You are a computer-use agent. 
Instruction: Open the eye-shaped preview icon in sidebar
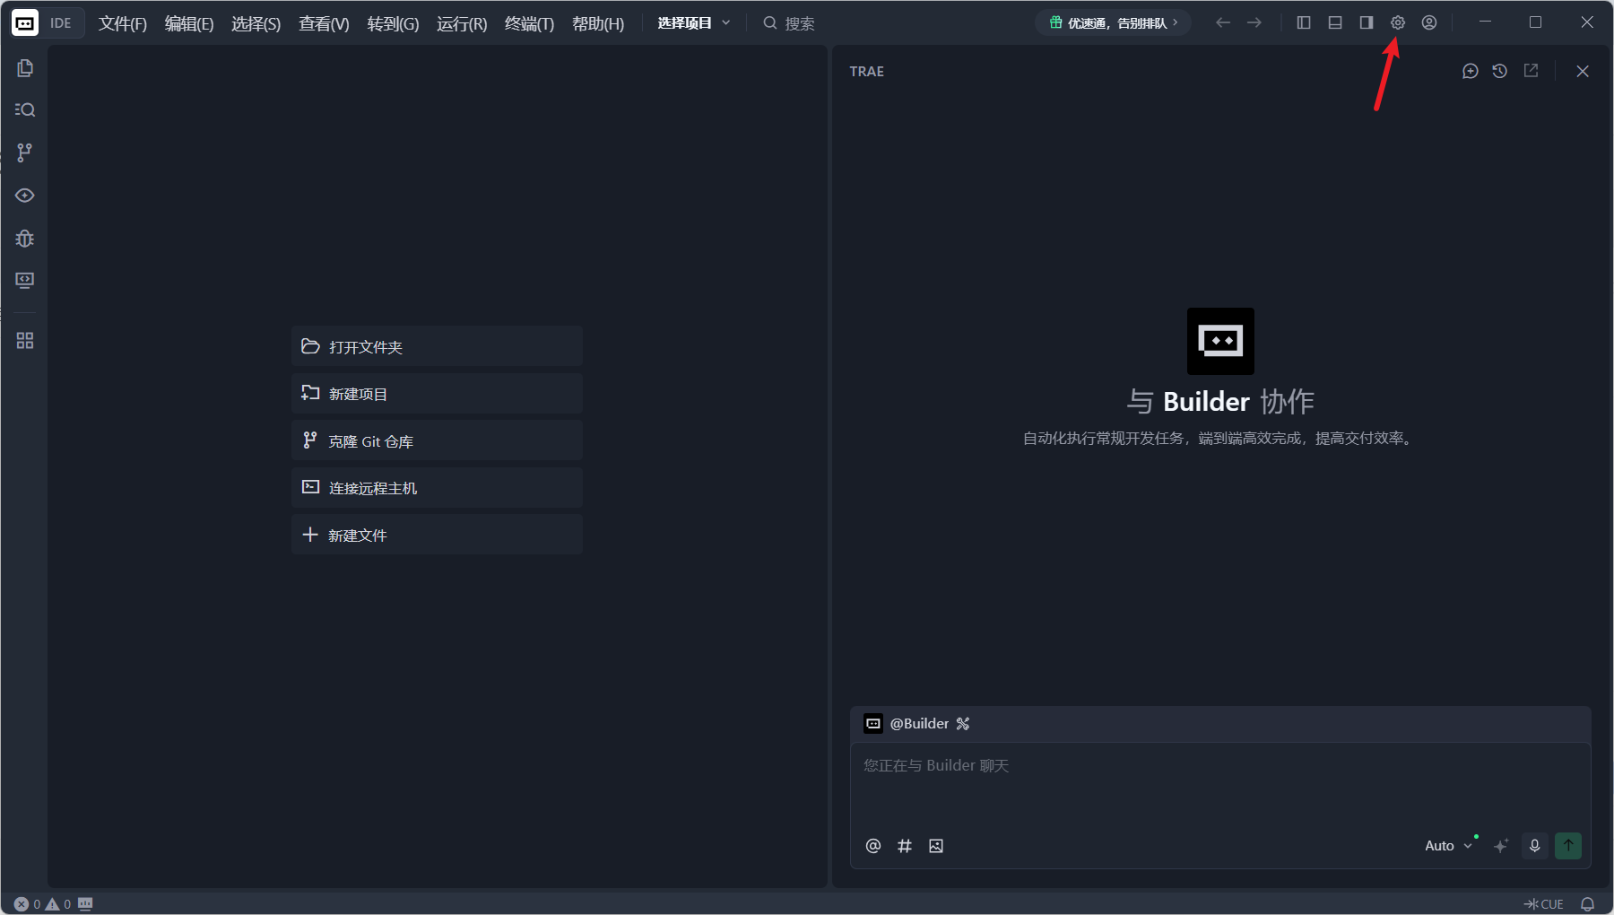pos(25,196)
